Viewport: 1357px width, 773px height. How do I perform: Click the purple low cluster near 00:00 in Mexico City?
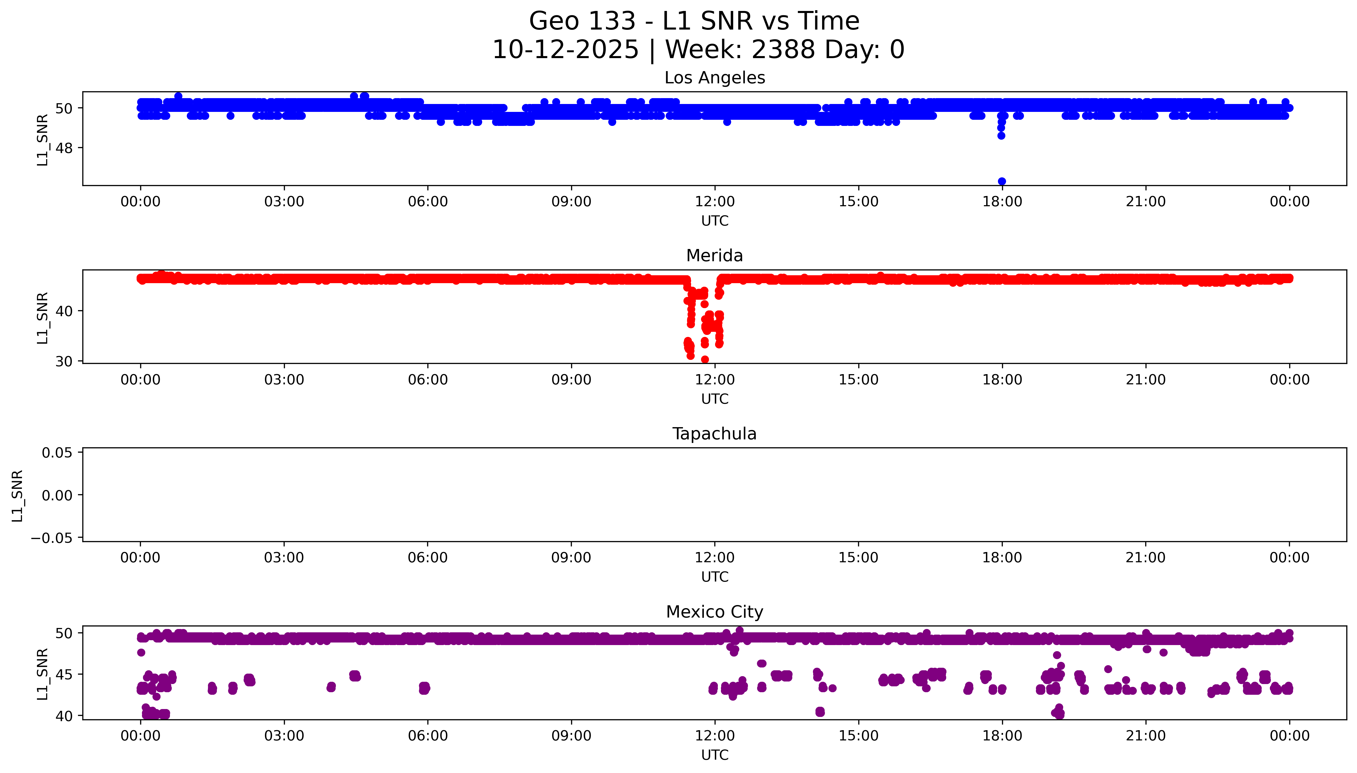pos(154,713)
